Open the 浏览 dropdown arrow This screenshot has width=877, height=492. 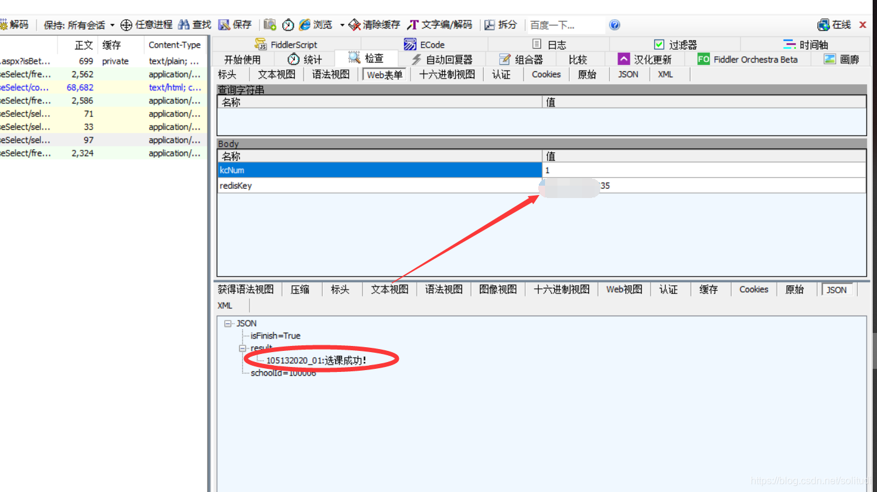click(x=342, y=25)
